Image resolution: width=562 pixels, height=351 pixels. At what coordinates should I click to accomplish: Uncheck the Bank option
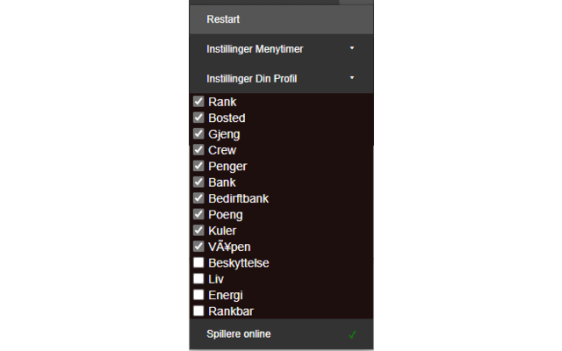tap(198, 183)
